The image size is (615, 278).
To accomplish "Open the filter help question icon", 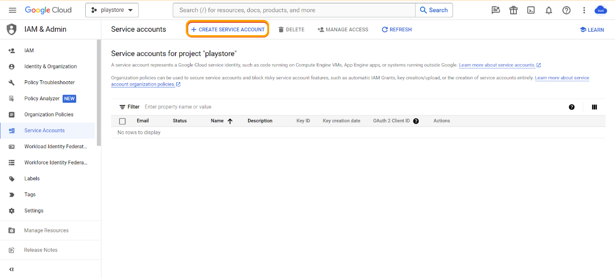I will click(572, 107).
